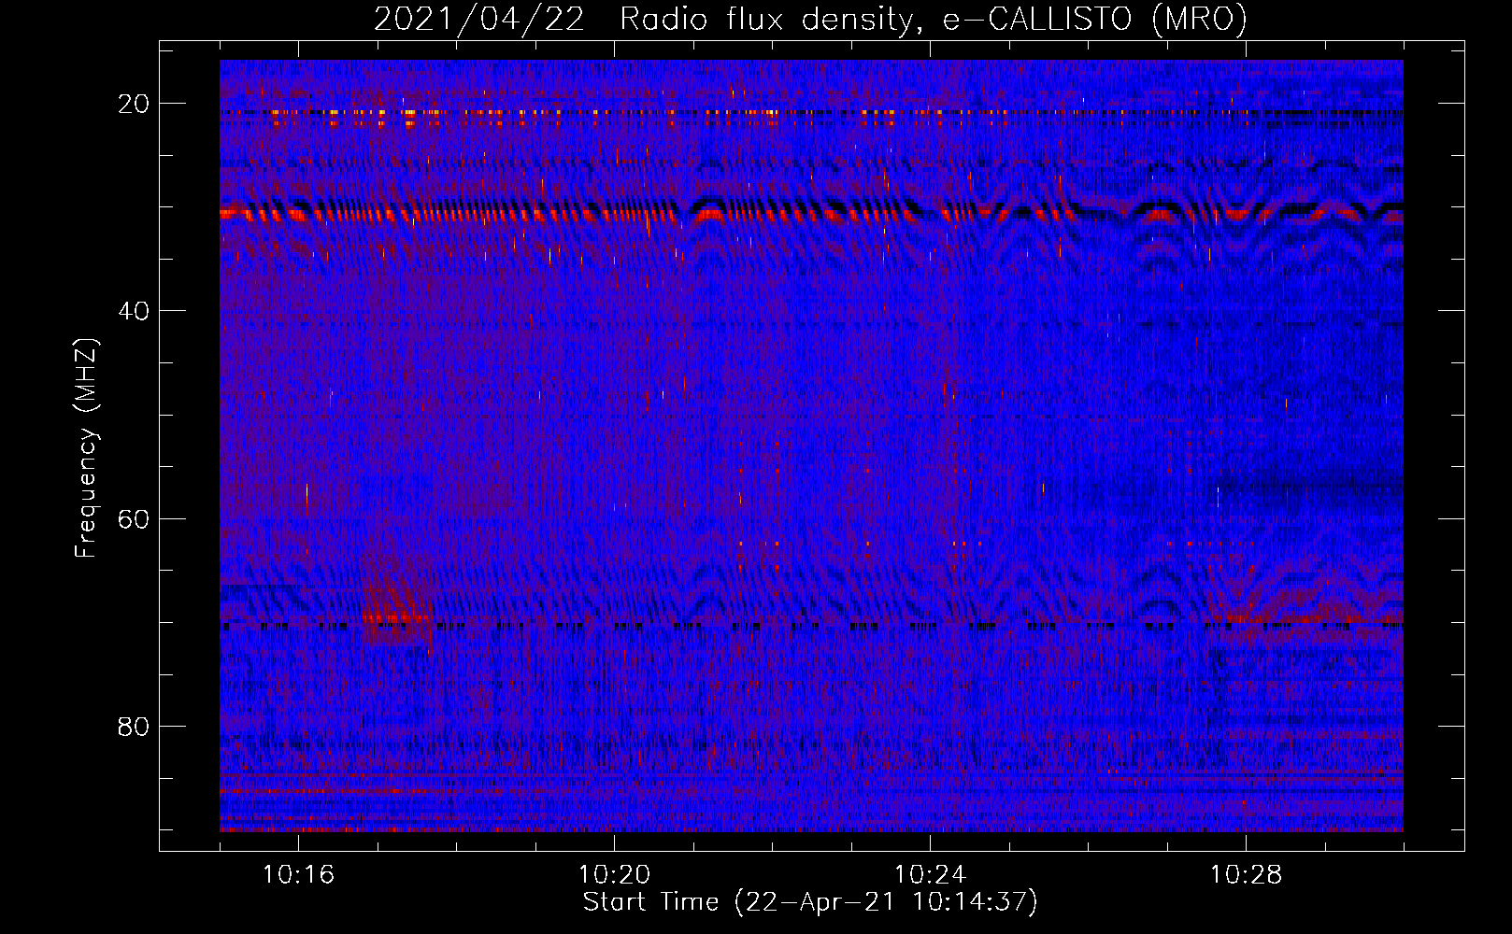Select the 10:20 time tick label
Screen dimensions: 1512x934
(614, 875)
